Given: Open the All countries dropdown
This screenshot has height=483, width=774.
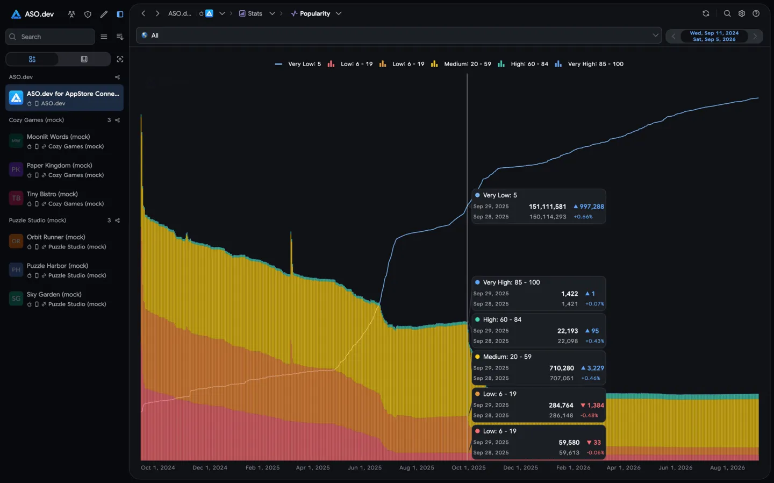Looking at the screenshot, I should [399, 35].
